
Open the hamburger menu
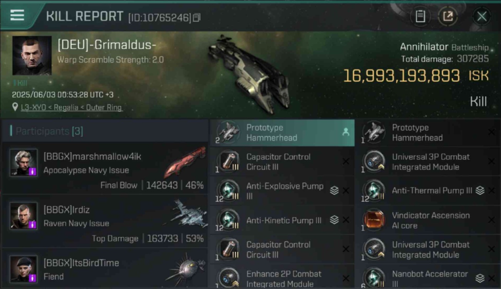17,15
